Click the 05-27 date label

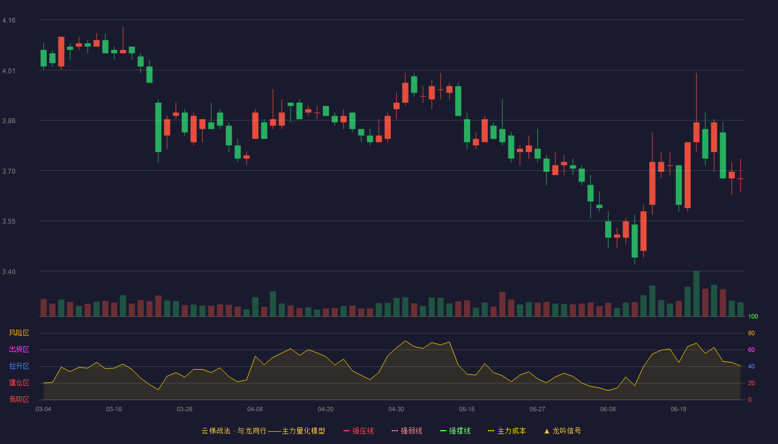(x=537, y=409)
